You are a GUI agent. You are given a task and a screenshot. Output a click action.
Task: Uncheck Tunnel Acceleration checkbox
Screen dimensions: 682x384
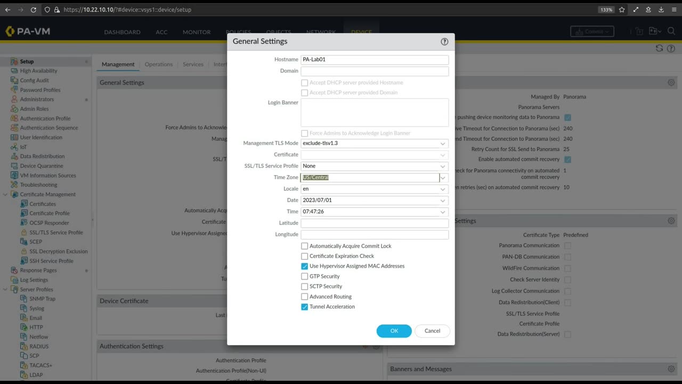[x=305, y=307]
